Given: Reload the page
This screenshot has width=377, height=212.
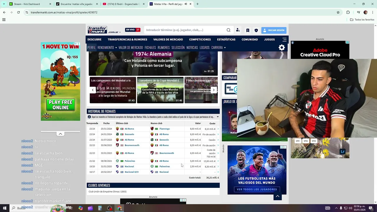Looking at the screenshot, I should pyautogui.click(x=18, y=12).
